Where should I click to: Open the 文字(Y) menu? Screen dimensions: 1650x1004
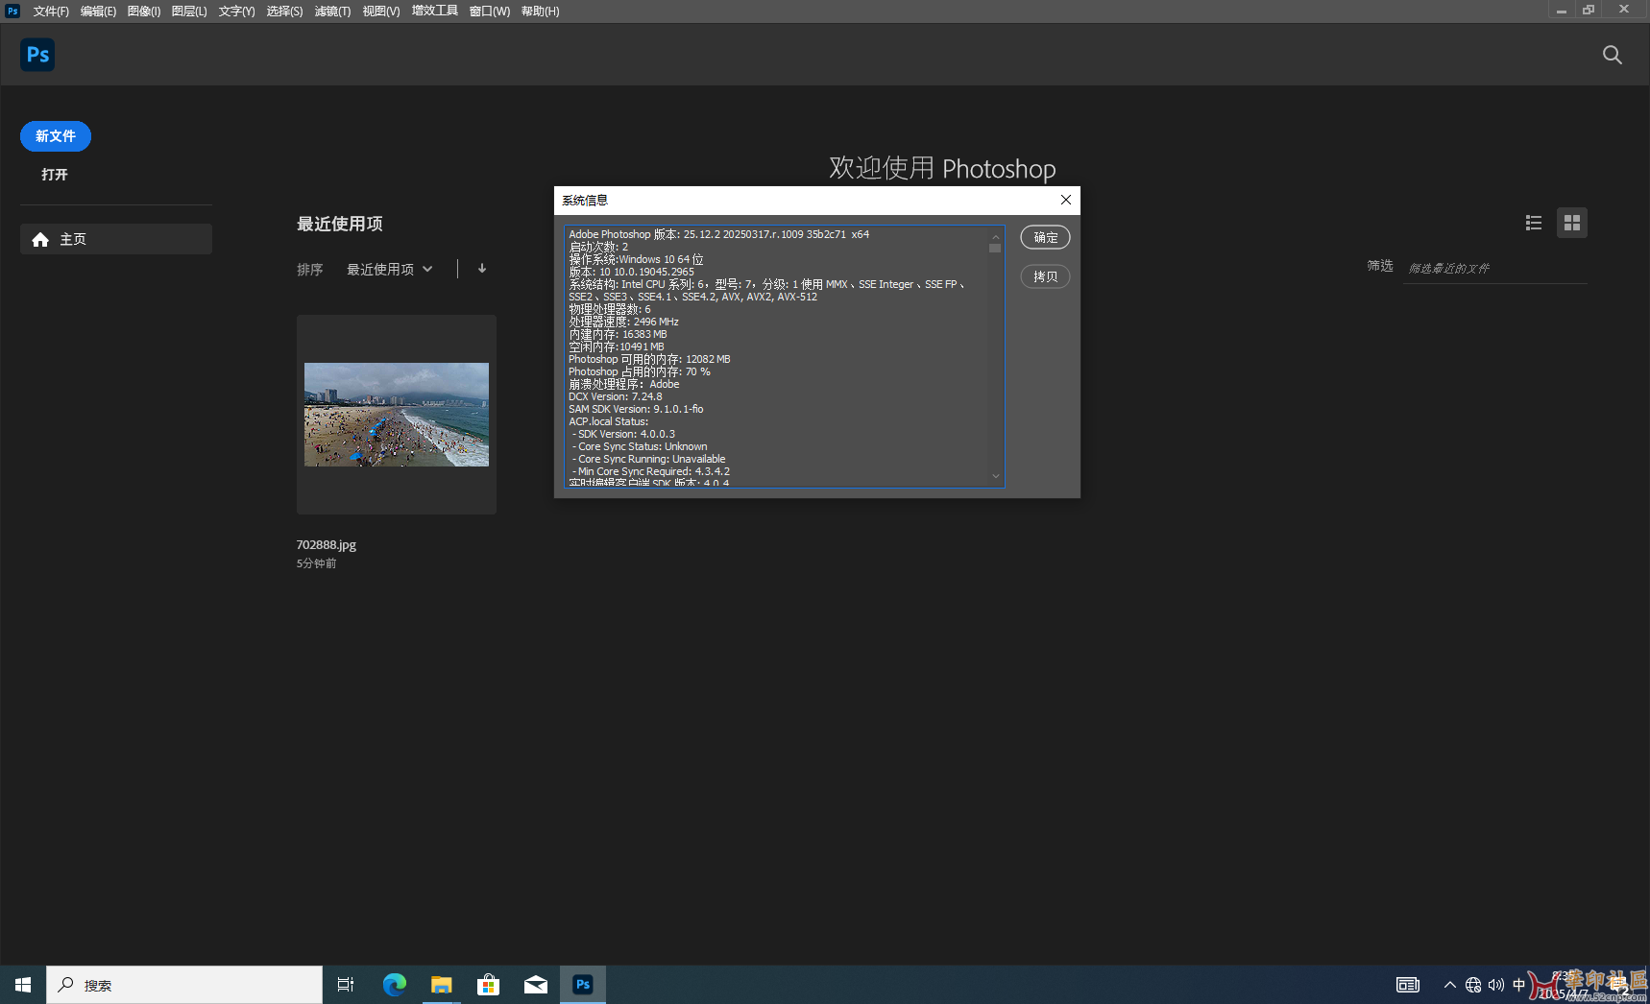coord(236,12)
